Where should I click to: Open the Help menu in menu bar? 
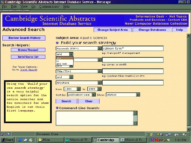point(66,7)
